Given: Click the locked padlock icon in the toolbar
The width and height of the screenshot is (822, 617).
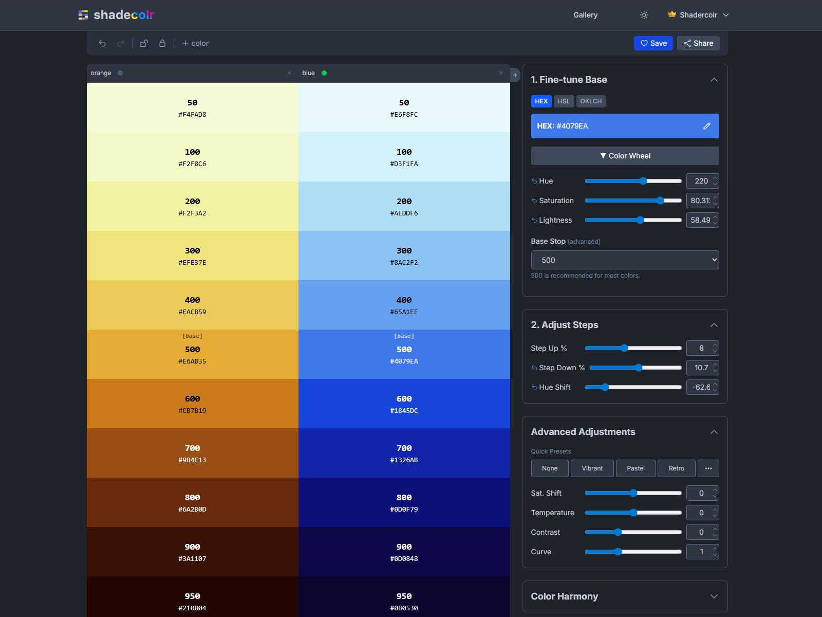Looking at the screenshot, I should point(162,43).
